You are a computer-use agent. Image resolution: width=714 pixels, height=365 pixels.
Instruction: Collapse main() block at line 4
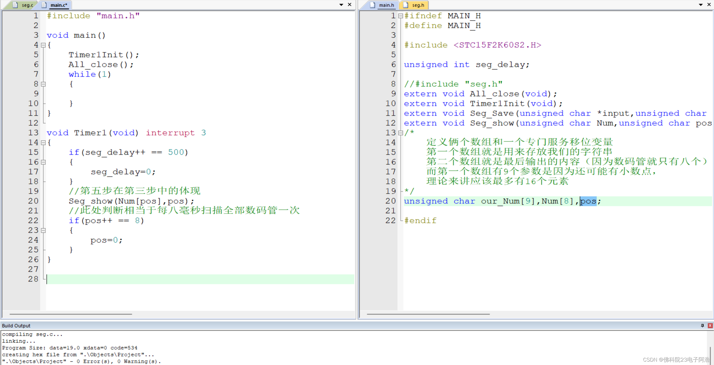coord(43,45)
